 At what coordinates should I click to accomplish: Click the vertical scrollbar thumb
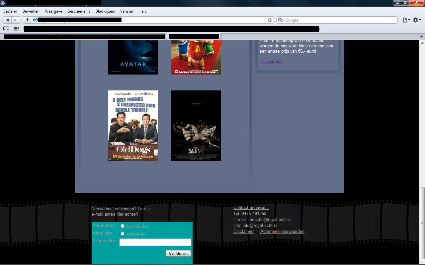[422, 223]
